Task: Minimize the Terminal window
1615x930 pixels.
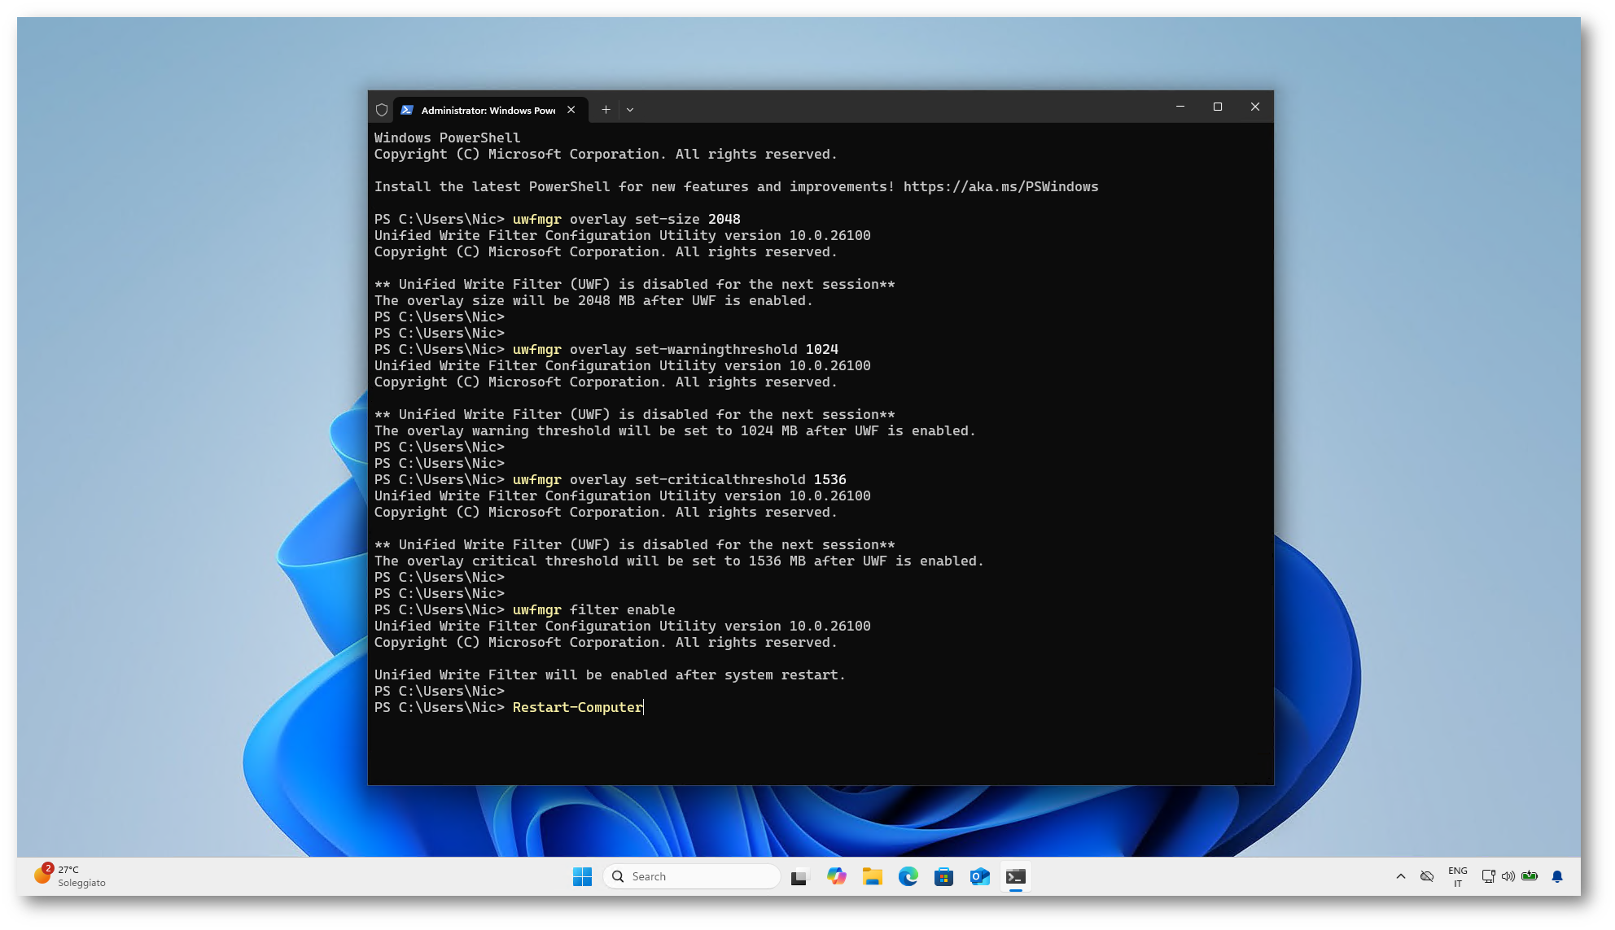Action: tap(1180, 107)
